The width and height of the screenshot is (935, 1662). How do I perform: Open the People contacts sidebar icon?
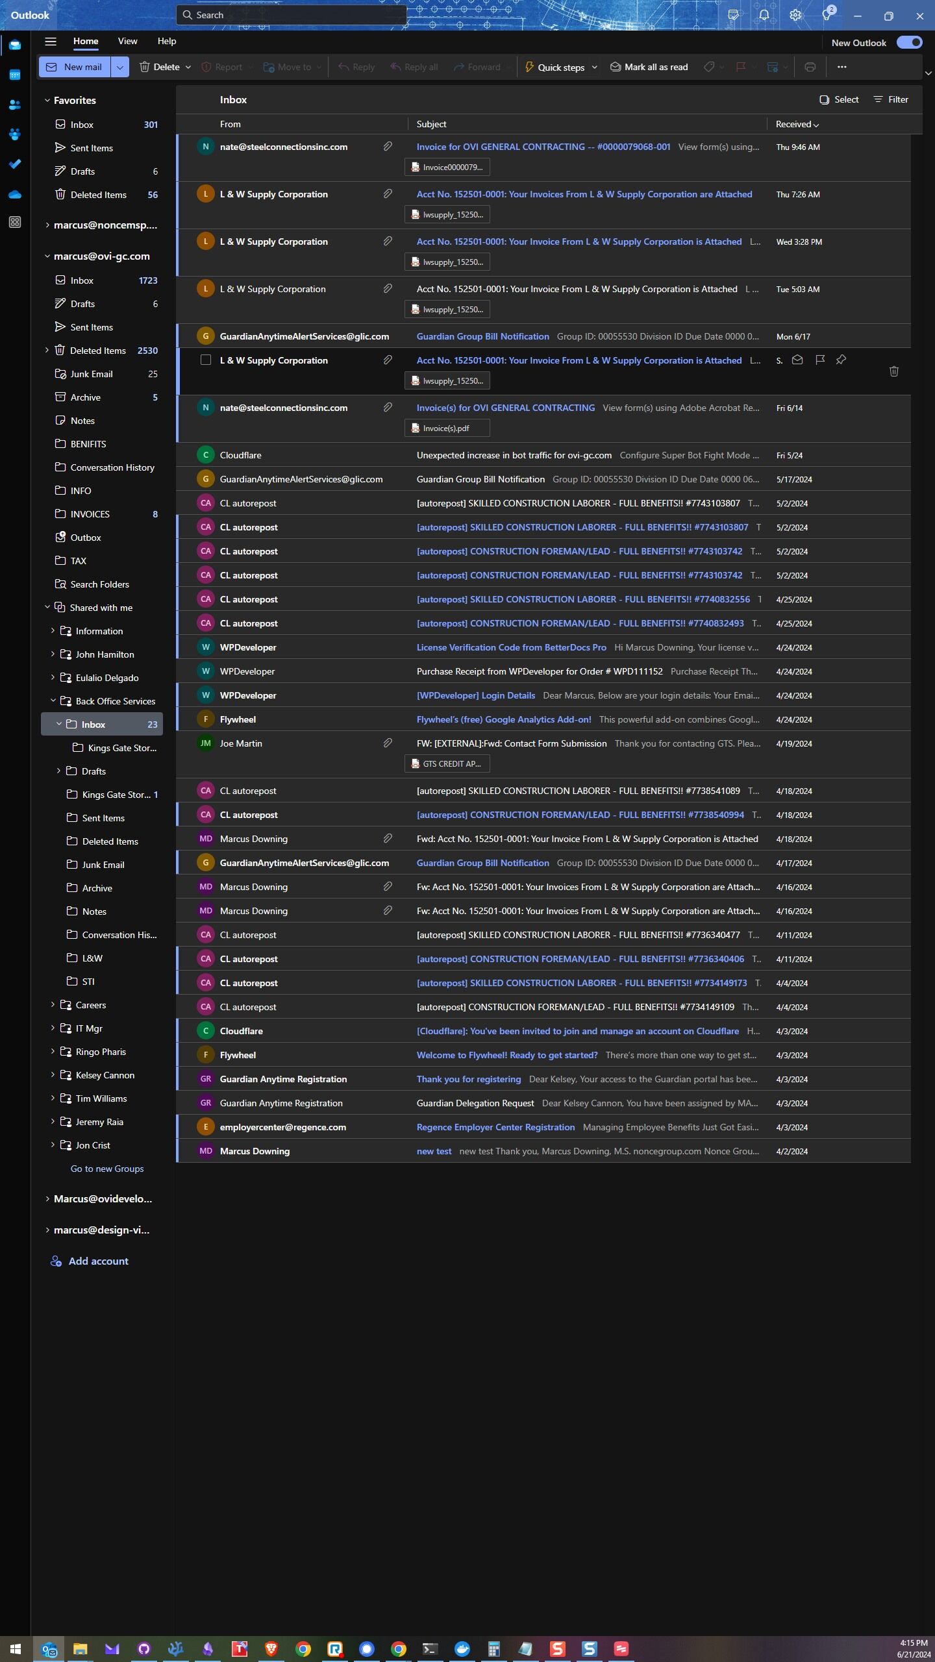pyautogui.click(x=15, y=105)
